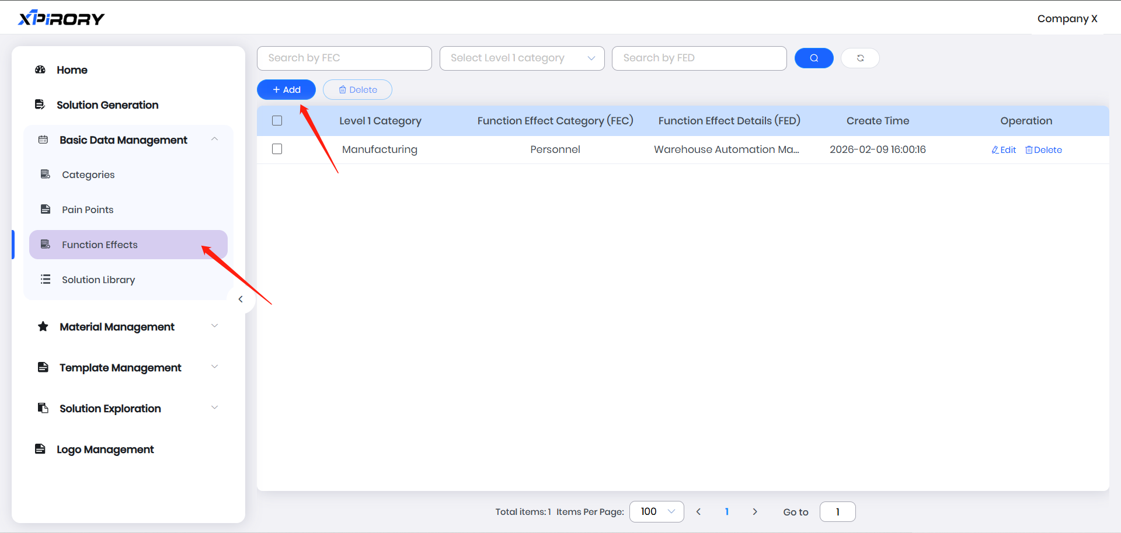Open the Select Level 1 category dropdown

pyautogui.click(x=521, y=58)
